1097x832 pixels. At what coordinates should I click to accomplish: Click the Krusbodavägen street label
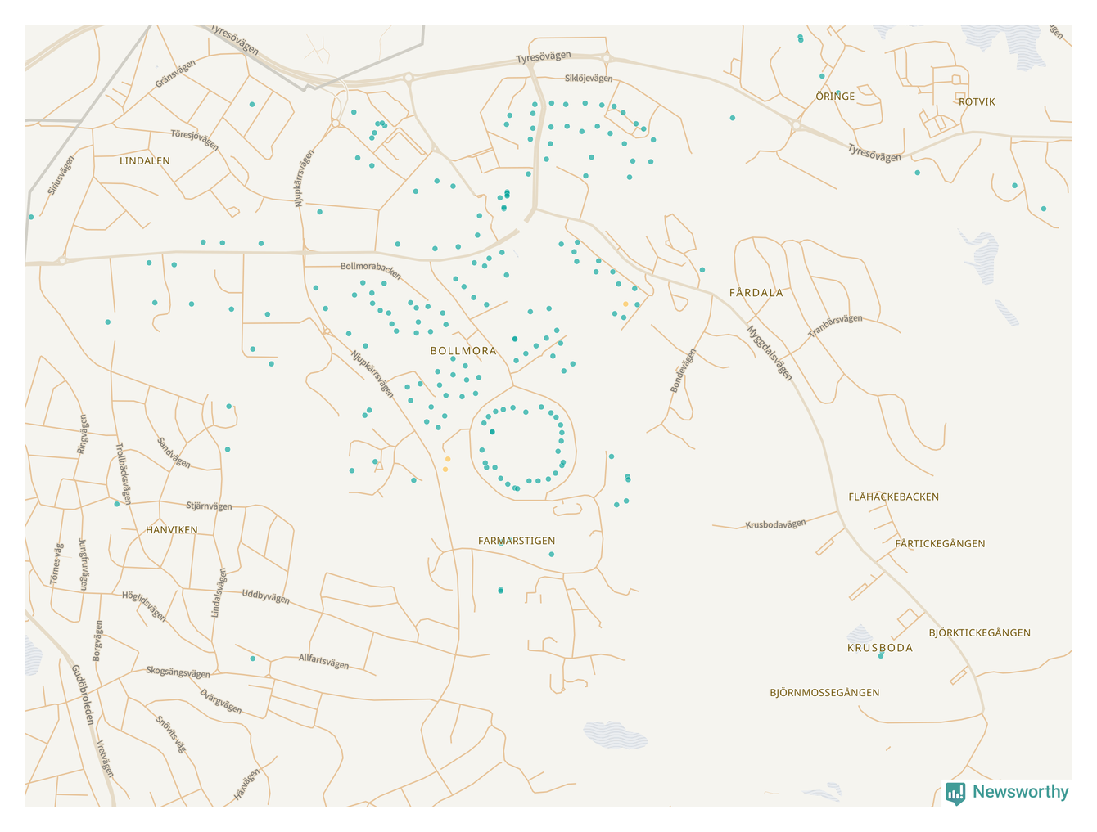point(775,524)
